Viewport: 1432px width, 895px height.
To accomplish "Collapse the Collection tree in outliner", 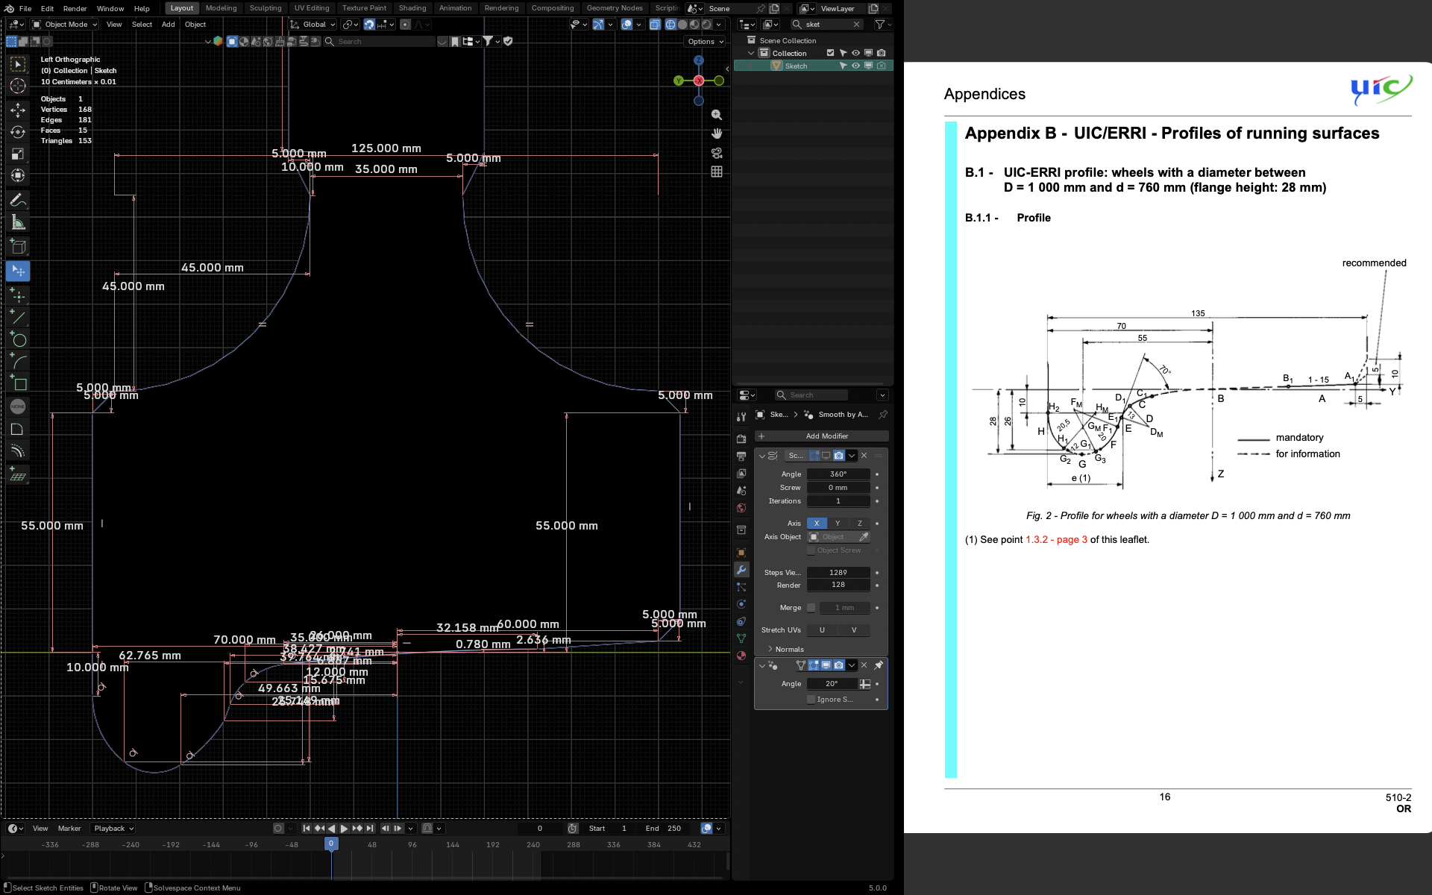I will point(751,53).
